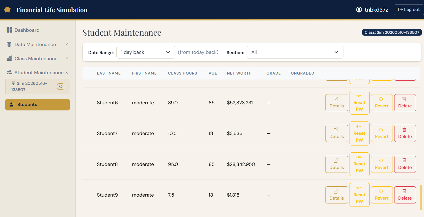Sort by CLASS HOURS column header
Viewport: 424px width, 217px height.
[x=183, y=73]
